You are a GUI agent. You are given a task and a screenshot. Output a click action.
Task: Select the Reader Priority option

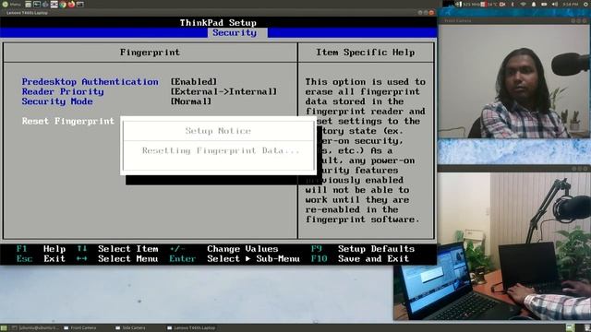[x=63, y=91]
